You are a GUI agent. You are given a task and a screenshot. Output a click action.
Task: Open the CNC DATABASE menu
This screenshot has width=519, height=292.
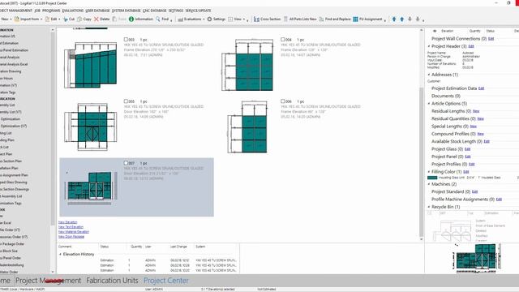click(155, 11)
